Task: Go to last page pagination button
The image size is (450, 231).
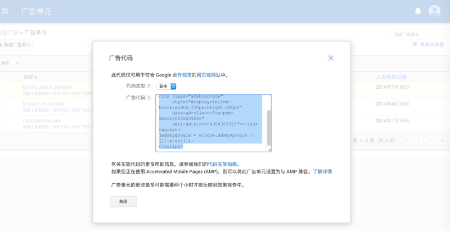Action: point(443,141)
